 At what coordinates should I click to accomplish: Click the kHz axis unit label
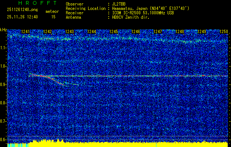coord(3,29)
